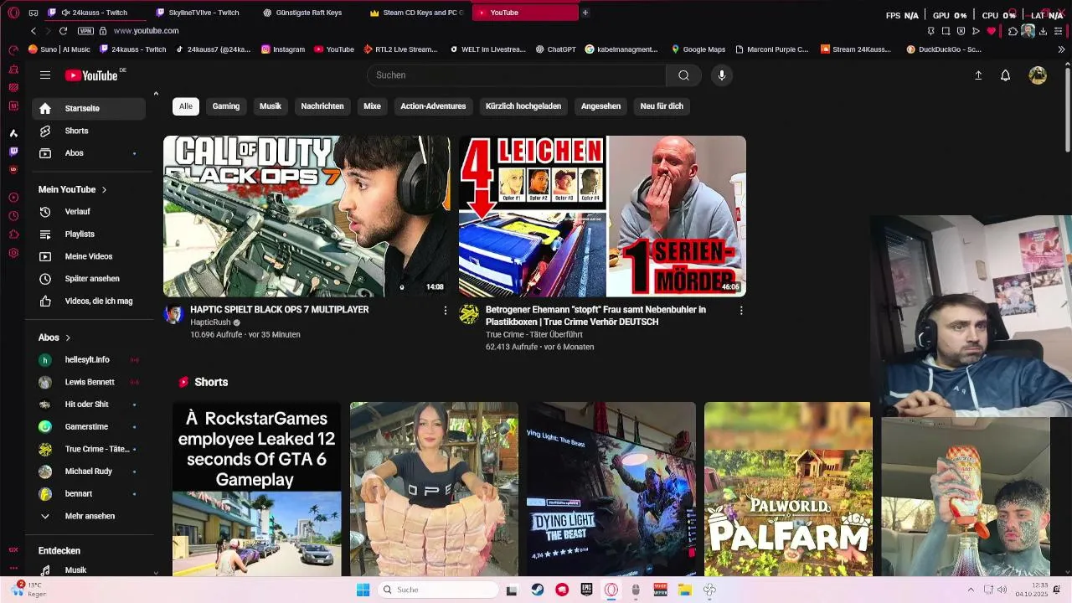Open HapticRush channel avatar
The width and height of the screenshot is (1072, 603).
tap(174, 315)
